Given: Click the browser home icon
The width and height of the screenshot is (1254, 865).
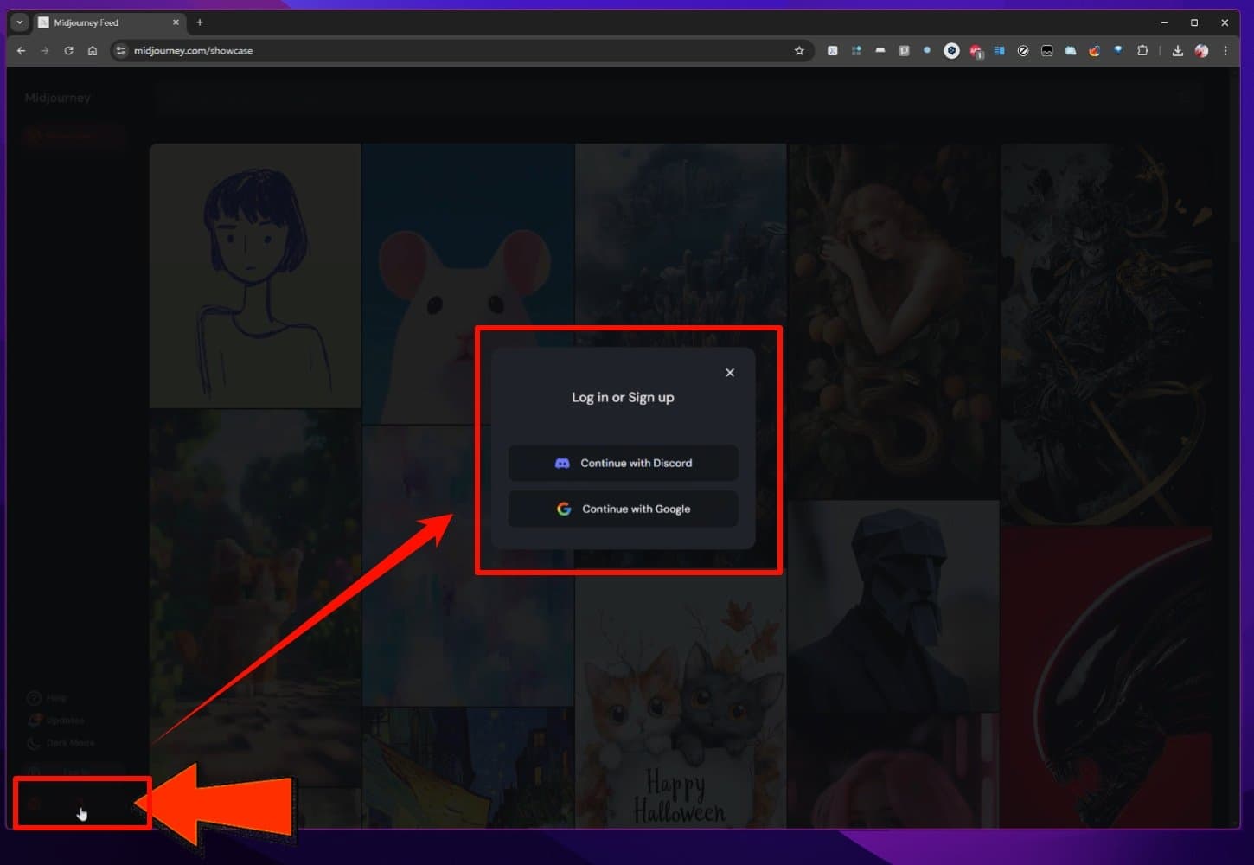Looking at the screenshot, I should [x=93, y=51].
